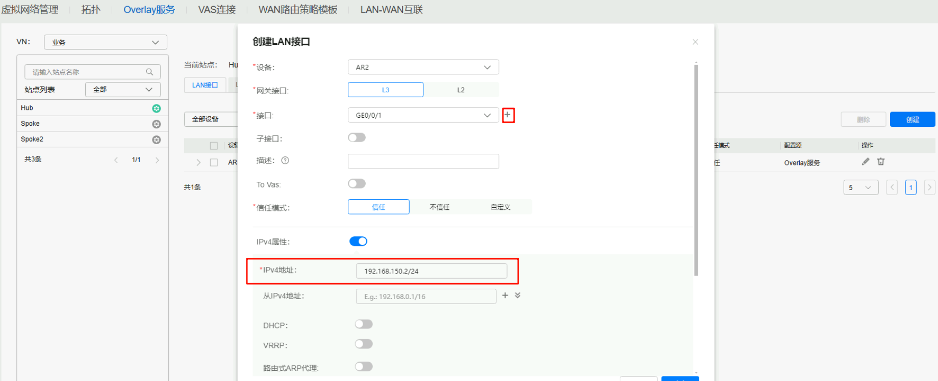Image resolution: width=938 pixels, height=381 pixels.
Task: Click the status icon of the Spoke2 site
Action: click(x=157, y=140)
